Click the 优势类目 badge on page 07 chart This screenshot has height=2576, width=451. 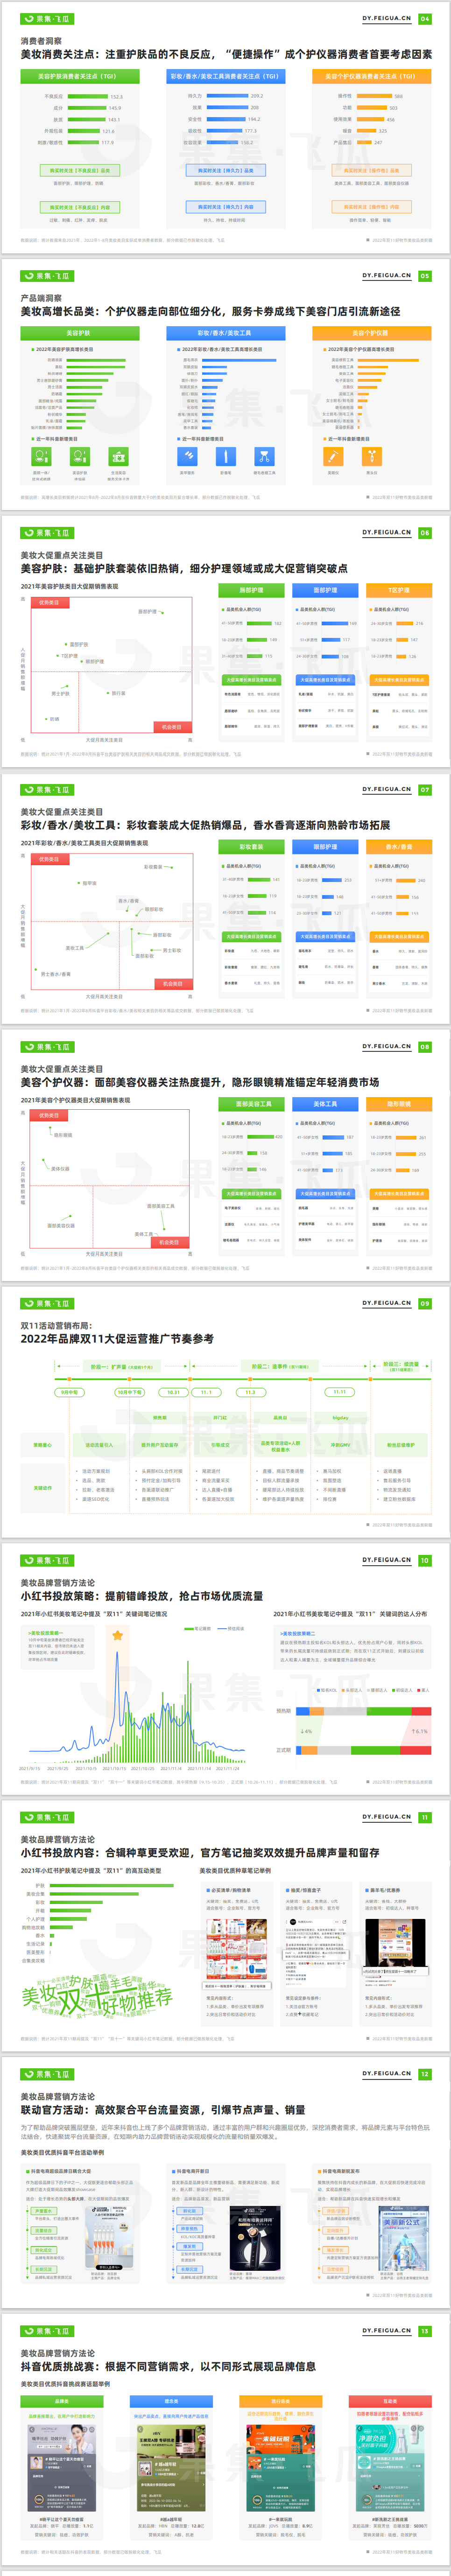49,859
